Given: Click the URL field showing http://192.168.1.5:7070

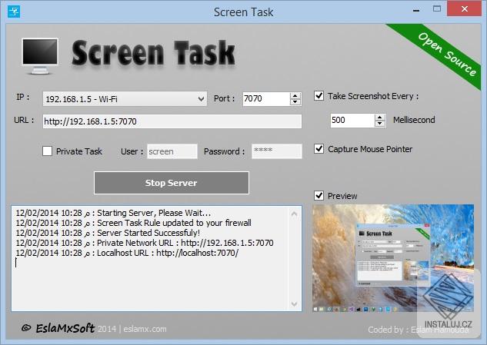Looking at the screenshot, I should (172, 121).
